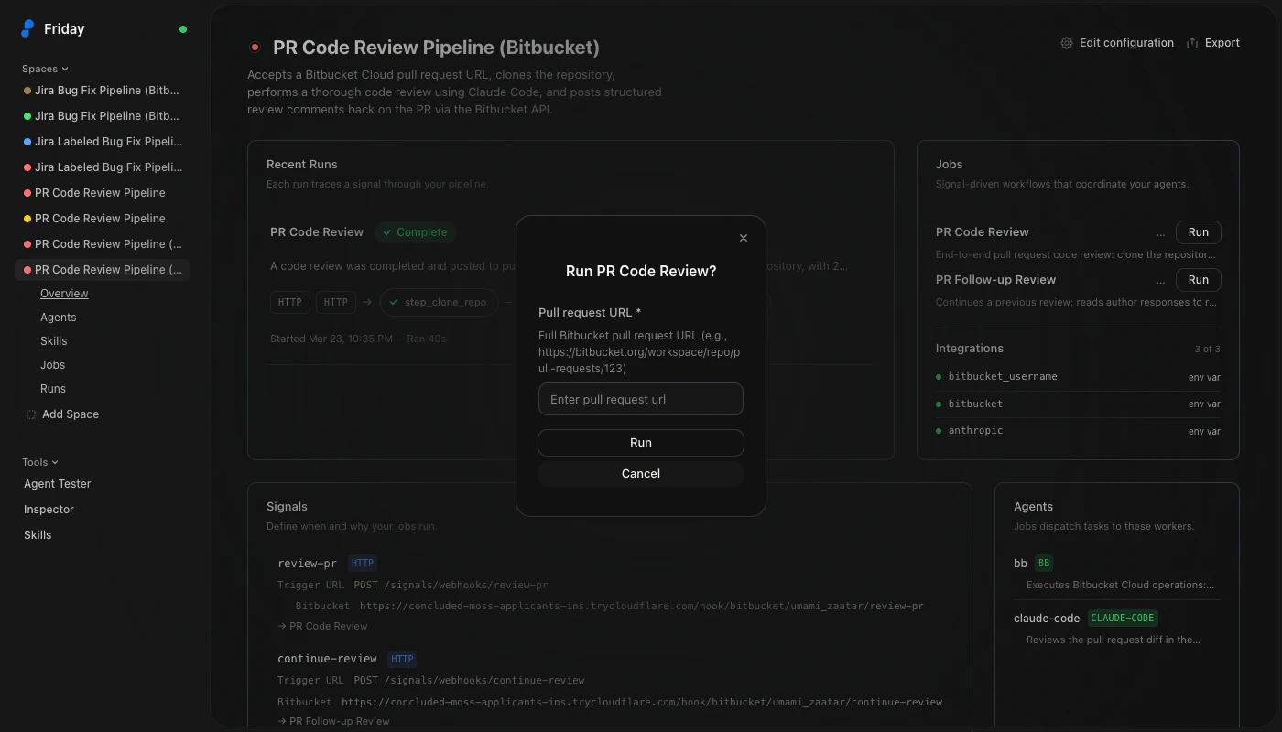Cancel the Run PR Code Review dialog

click(x=641, y=474)
